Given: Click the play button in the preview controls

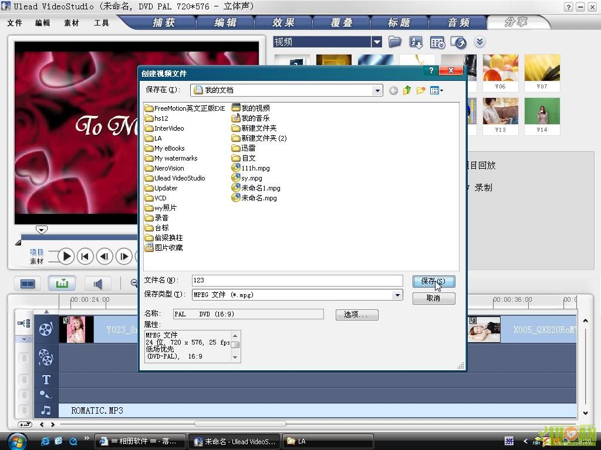Looking at the screenshot, I should pos(66,256).
